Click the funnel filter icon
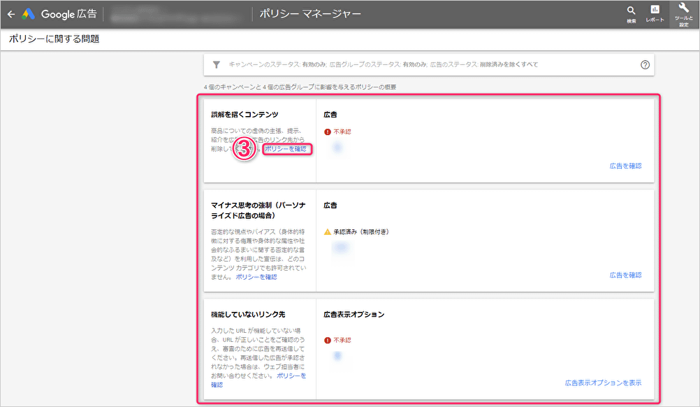This screenshot has height=407, width=700. tap(217, 64)
